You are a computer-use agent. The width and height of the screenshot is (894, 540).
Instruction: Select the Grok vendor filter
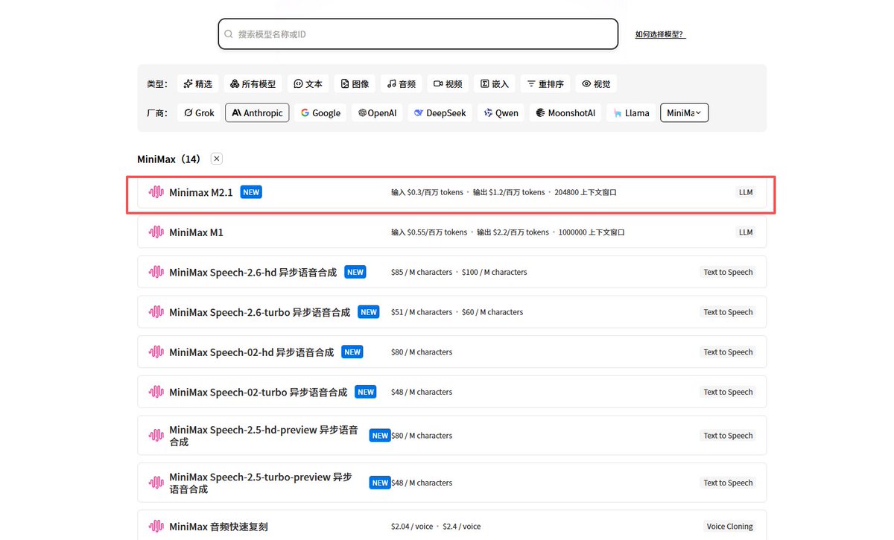(x=199, y=113)
